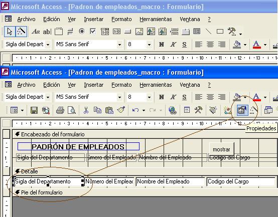This screenshot has height=217, width=278.
Task: Choose the Toggle Button tool in toolbox
Action: [70, 32]
